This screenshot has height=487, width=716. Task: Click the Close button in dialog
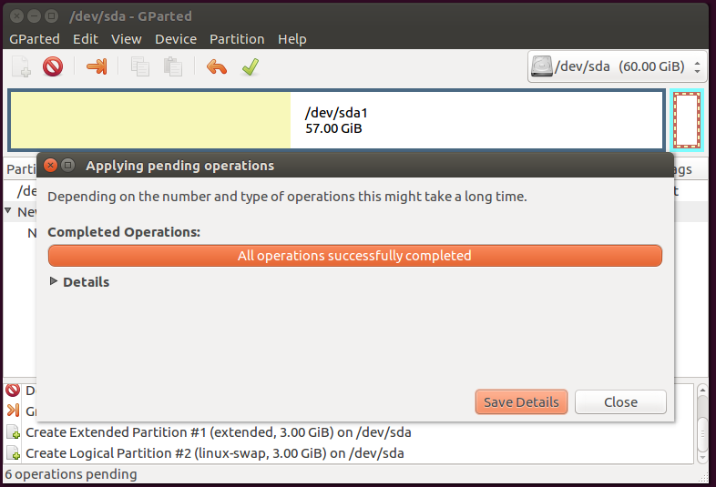(x=620, y=402)
